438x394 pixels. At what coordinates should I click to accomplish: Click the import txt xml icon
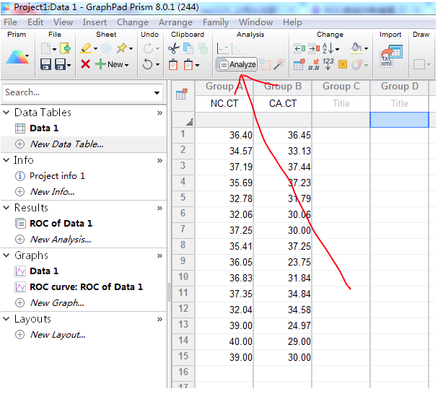tap(391, 56)
